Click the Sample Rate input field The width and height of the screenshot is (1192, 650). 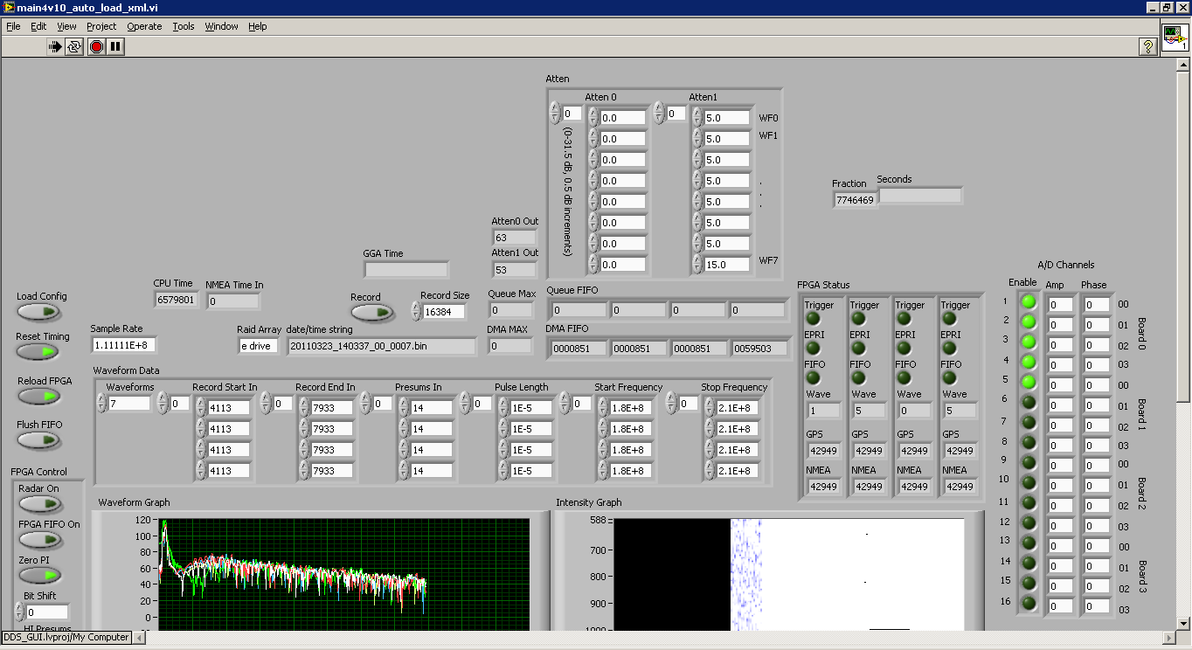click(x=123, y=345)
